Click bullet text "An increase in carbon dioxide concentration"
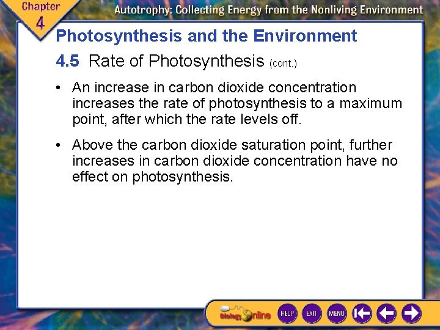Viewport: 440px width, 330px height. pyautogui.click(x=214, y=87)
